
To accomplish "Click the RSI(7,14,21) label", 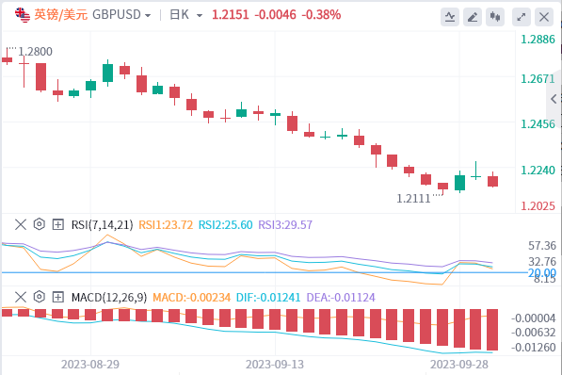I will (103, 224).
